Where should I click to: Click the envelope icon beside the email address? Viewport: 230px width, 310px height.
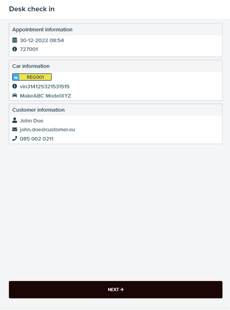click(14, 129)
